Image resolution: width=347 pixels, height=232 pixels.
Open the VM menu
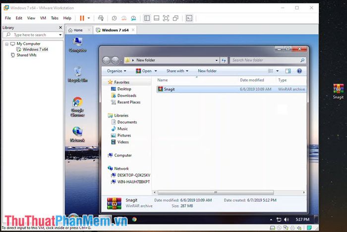[43, 18]
